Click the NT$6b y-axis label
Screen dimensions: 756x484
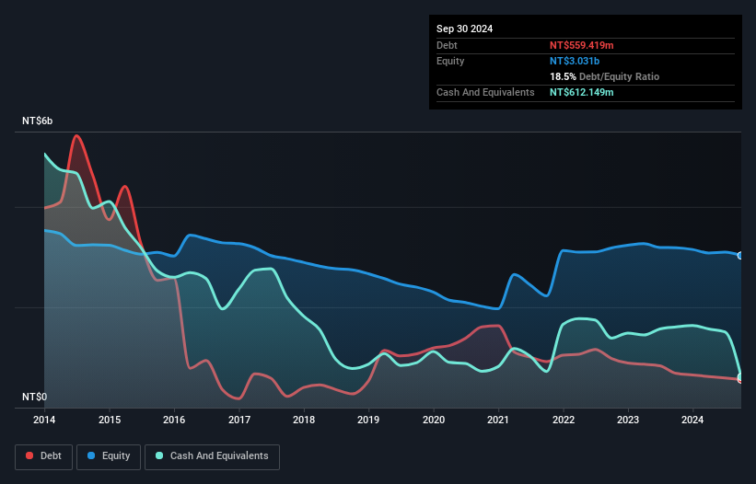37,121
